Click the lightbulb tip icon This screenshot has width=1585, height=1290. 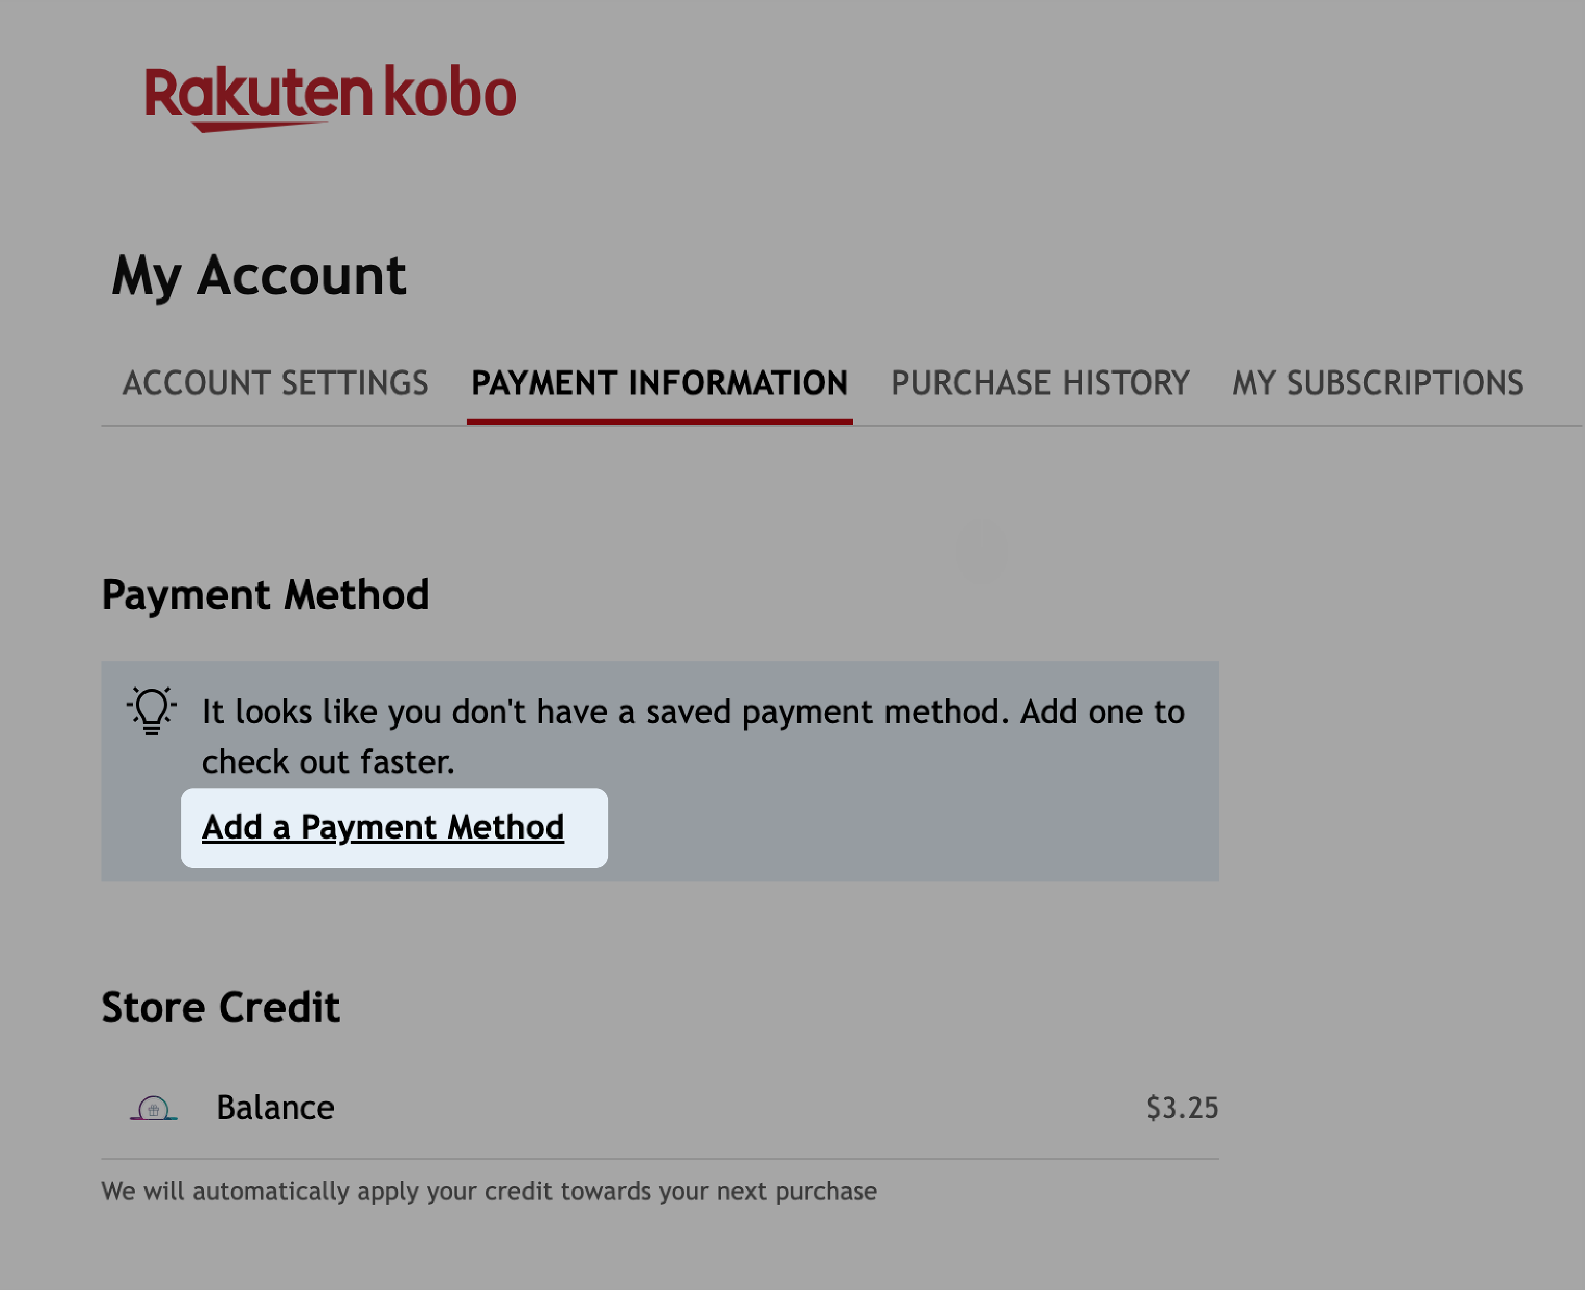coord(152,711)
